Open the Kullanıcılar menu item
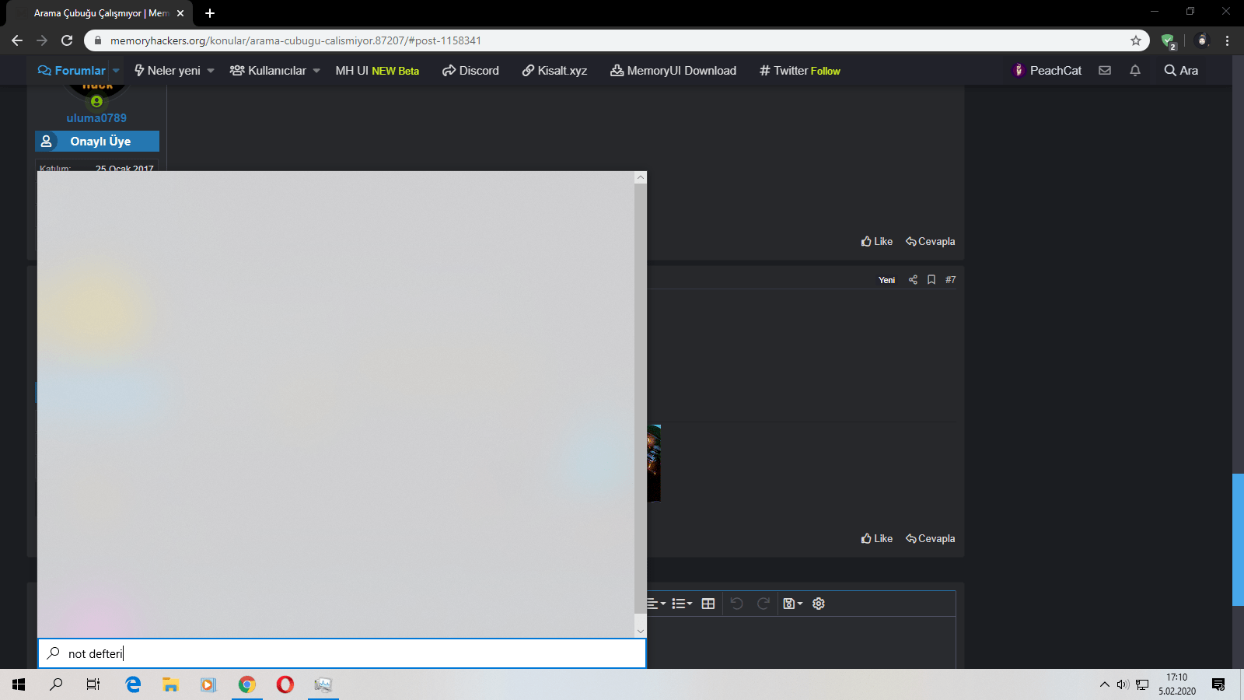 (x=268, y=70)
